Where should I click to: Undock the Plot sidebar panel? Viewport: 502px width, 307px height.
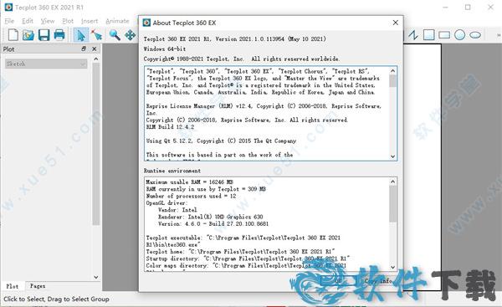click(84, 49)
